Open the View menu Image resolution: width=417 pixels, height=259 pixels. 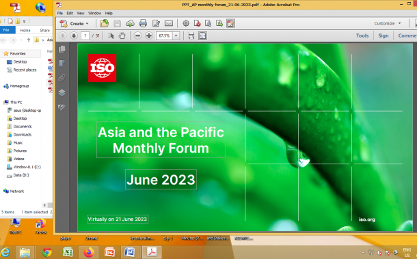click(80, 13)
